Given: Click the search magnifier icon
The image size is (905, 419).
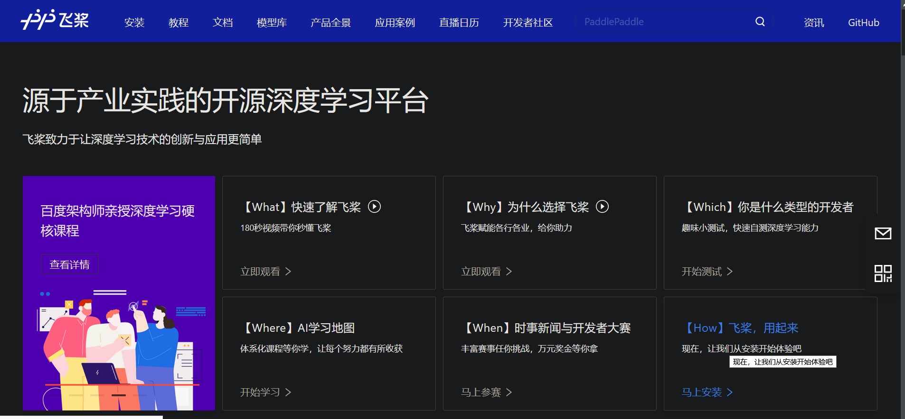Looking at the screenshot, I should point(760,22).
